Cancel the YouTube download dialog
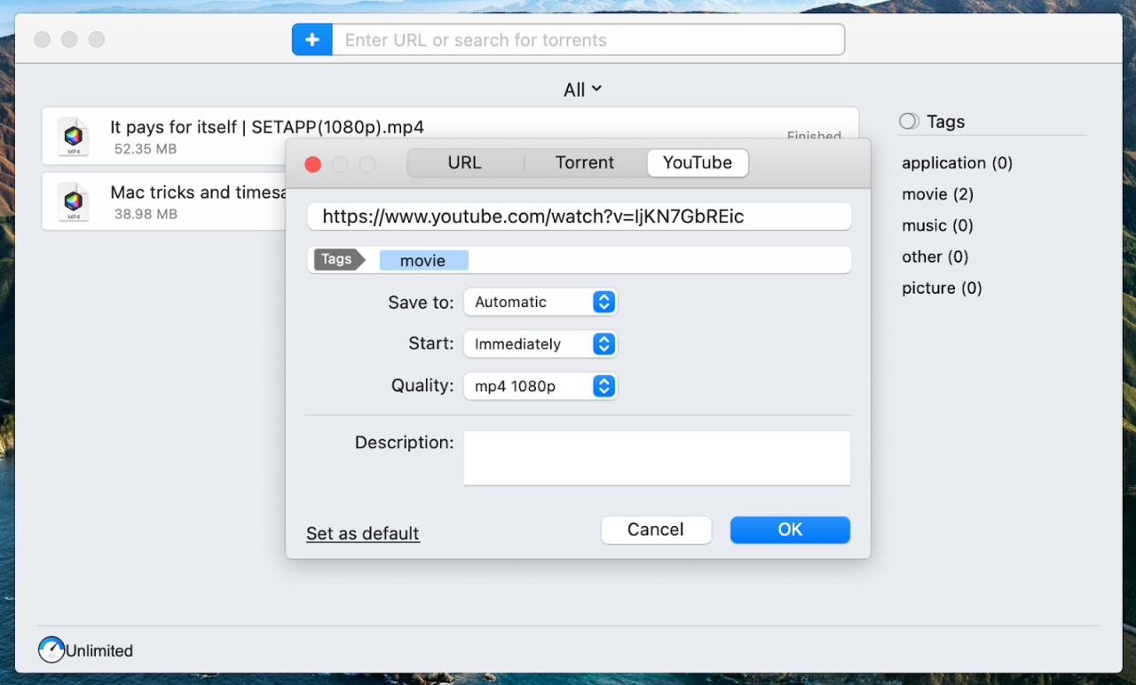Viewport: 1136px width, 685px height. coord(656,530)
